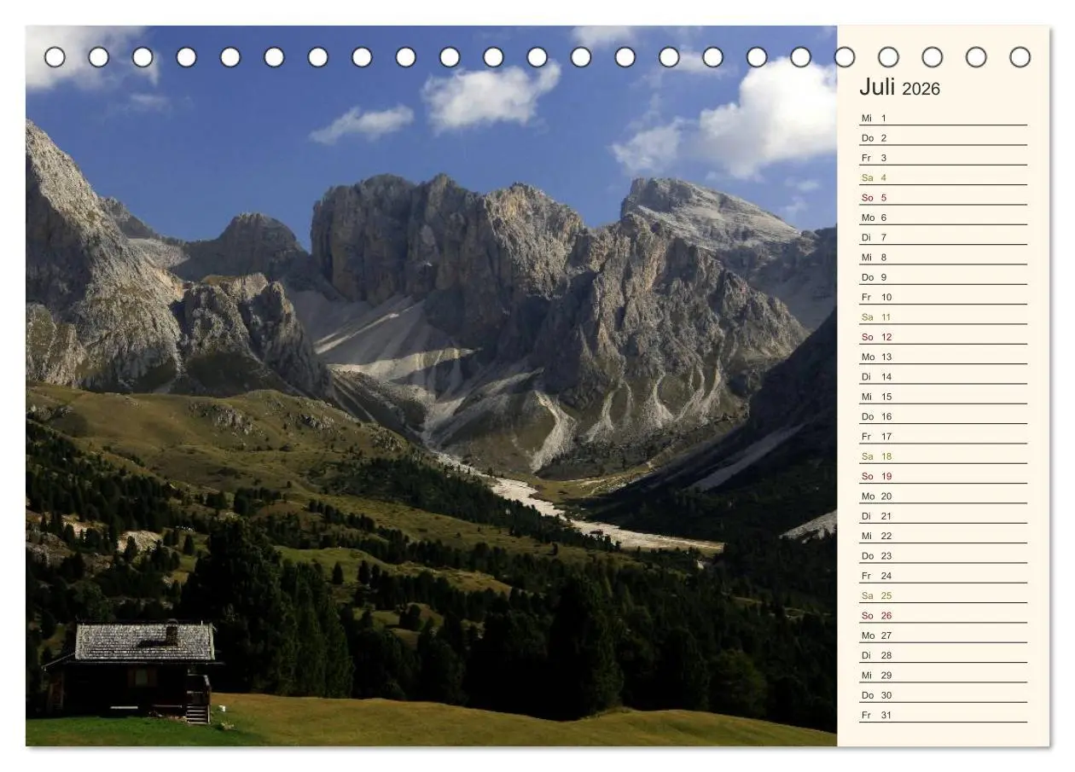Viewport: 1075px width, 772px height.
Task: Select the 'Mi 8' date row
Action: pos(943,257)
